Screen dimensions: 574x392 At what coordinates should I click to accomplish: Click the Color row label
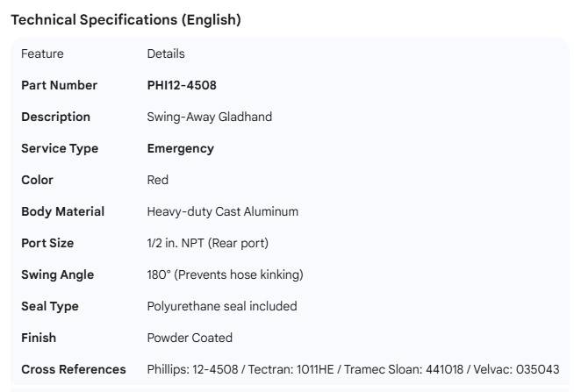pos(37,180)
